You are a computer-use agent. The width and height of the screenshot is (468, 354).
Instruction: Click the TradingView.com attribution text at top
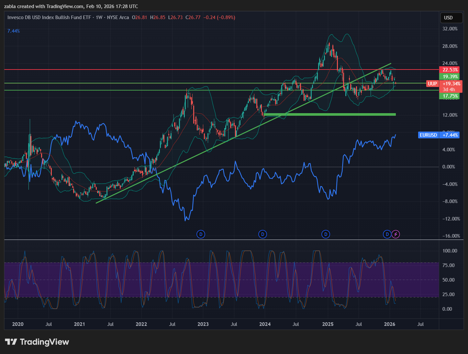(x=65, y=6)
